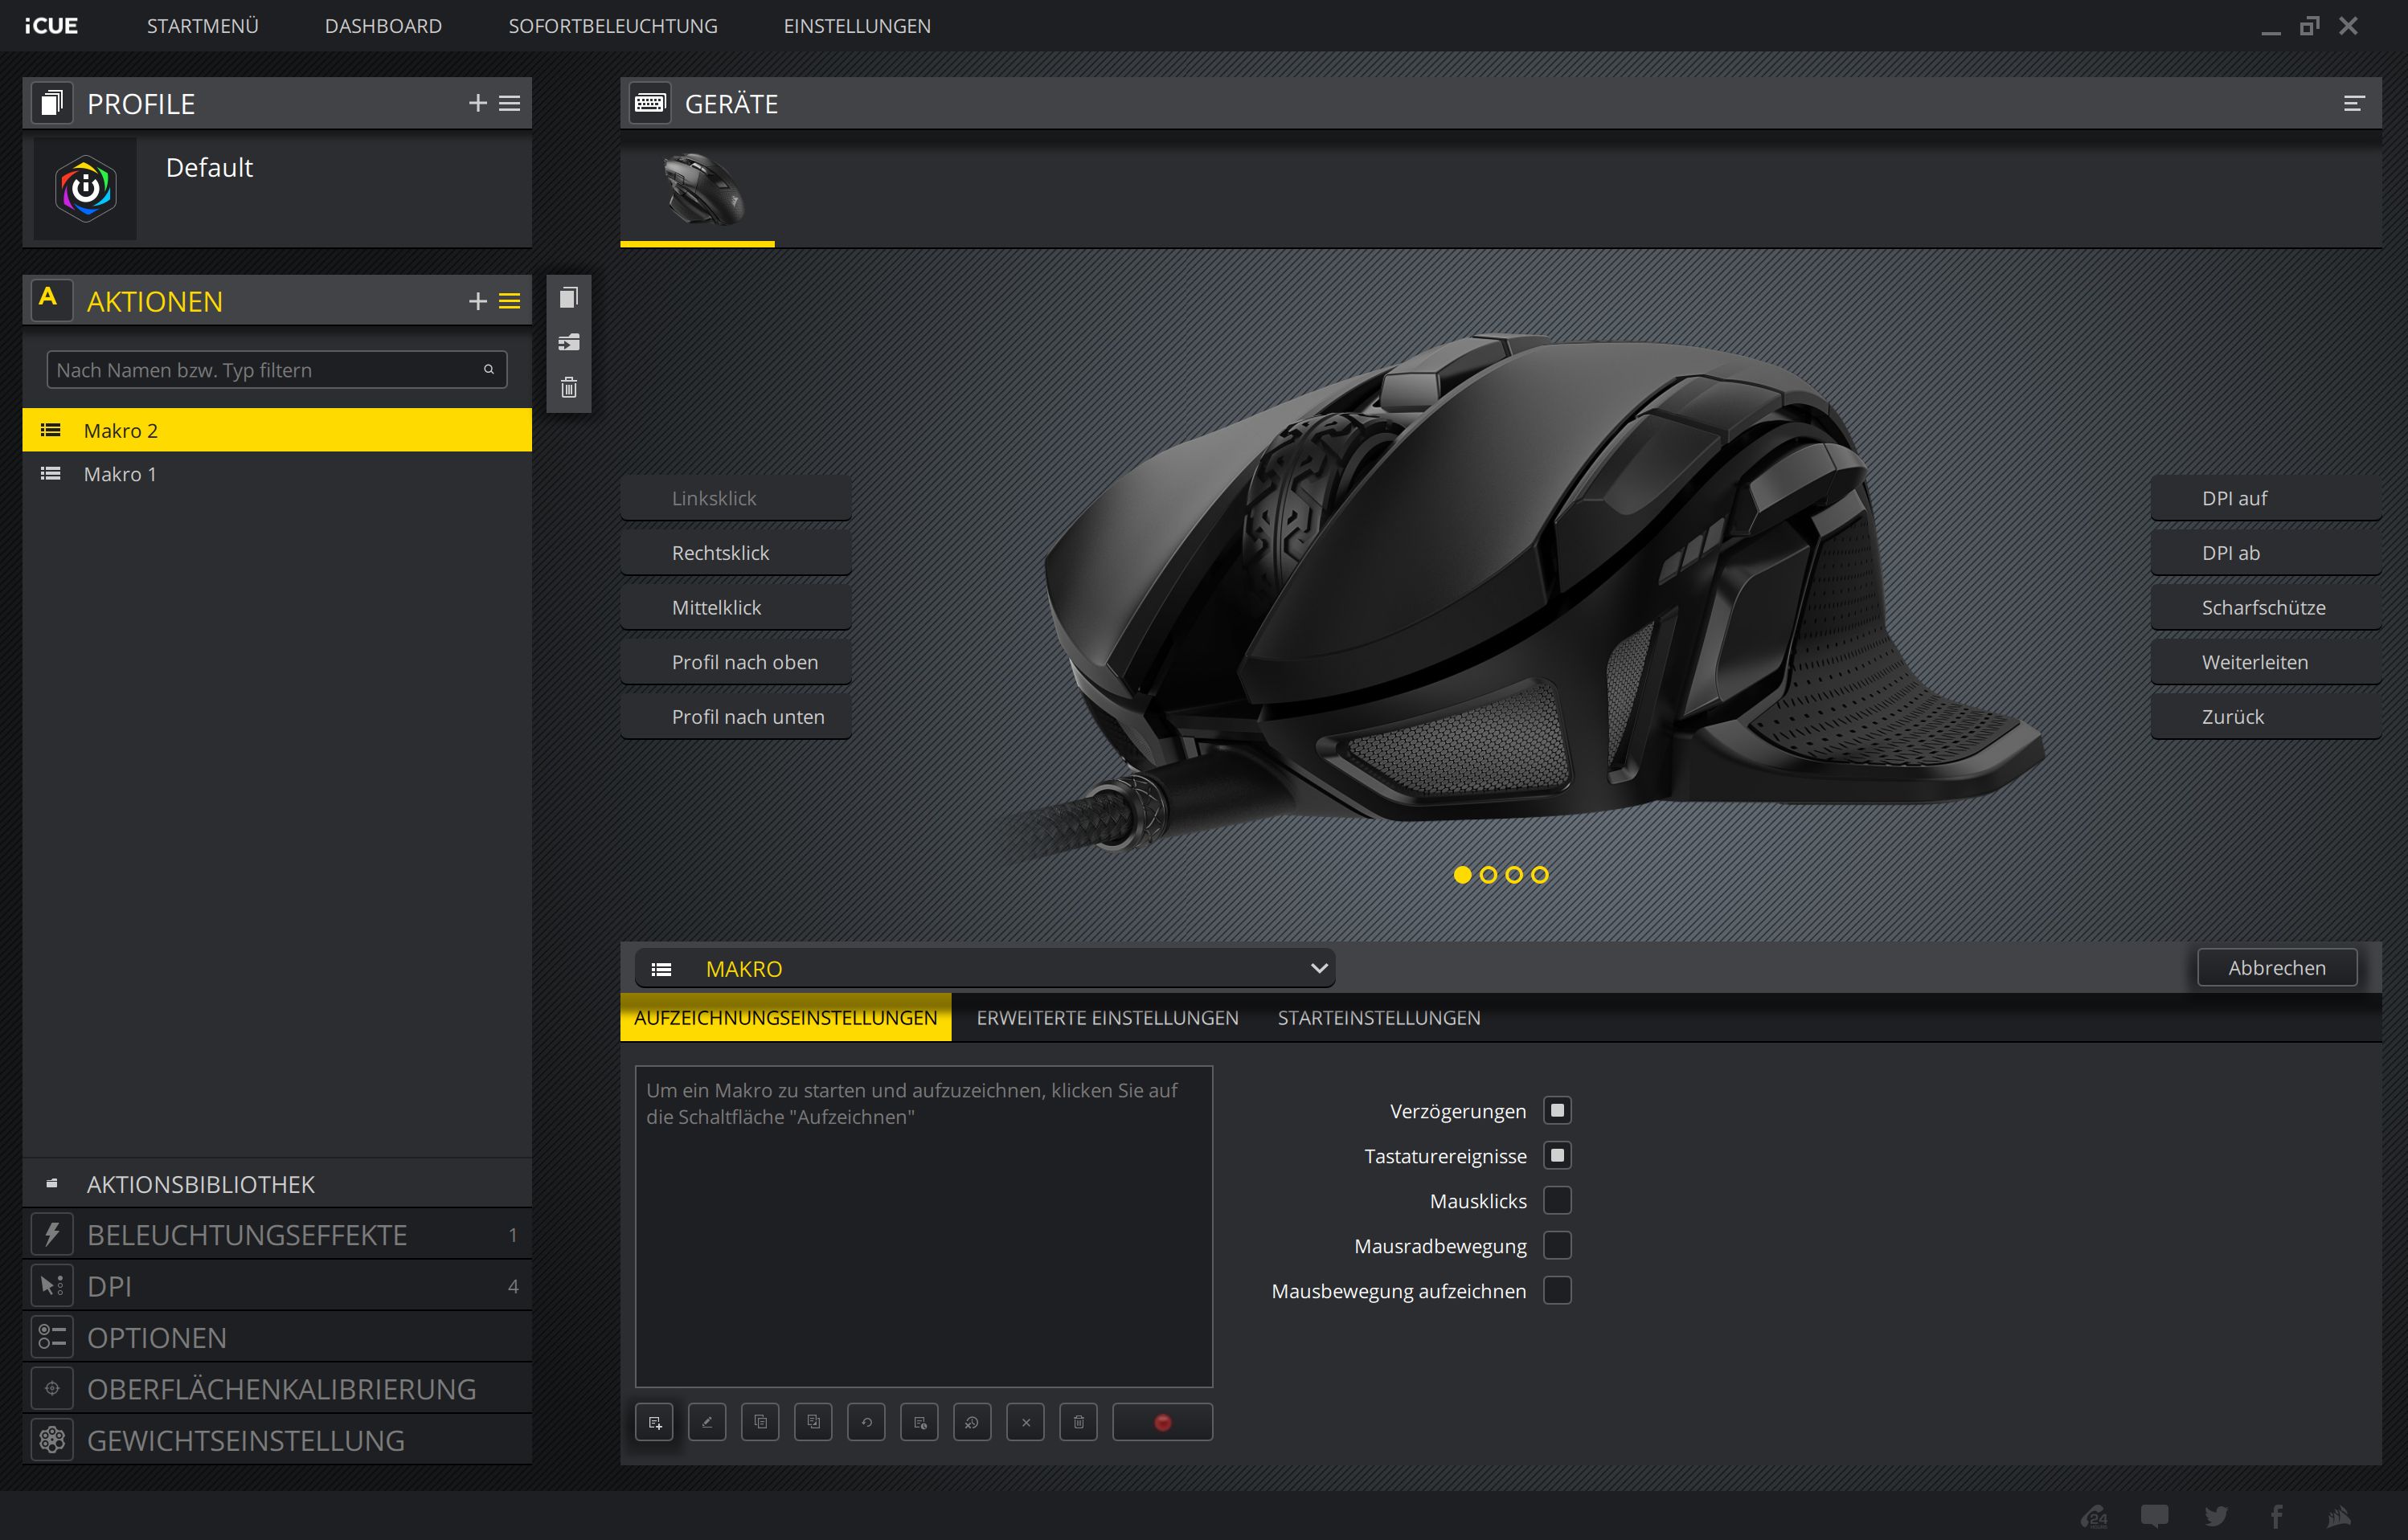Viewport: 2408px width, 1540px height.
Task: Click the pencil edit icon in macro toolbar
Action: pyautogui.click(x=707, y=1422)
